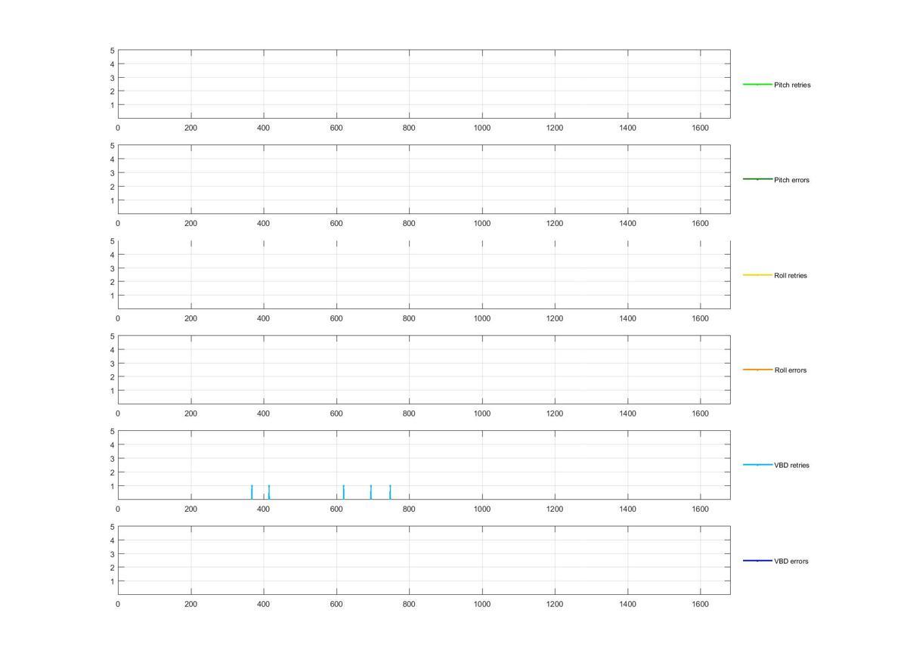Click the y-axis 5 label of Pitch retries plot
The height and width of the screenshot is (669, 907).
coord(112,51)
